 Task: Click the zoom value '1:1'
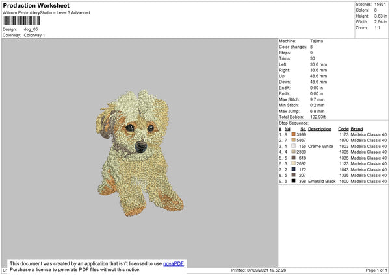(377, 27)
